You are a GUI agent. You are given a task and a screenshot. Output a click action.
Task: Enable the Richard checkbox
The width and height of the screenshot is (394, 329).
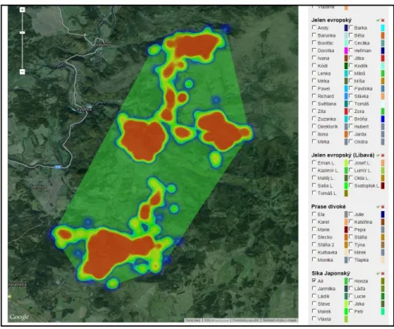coord(314,95)
